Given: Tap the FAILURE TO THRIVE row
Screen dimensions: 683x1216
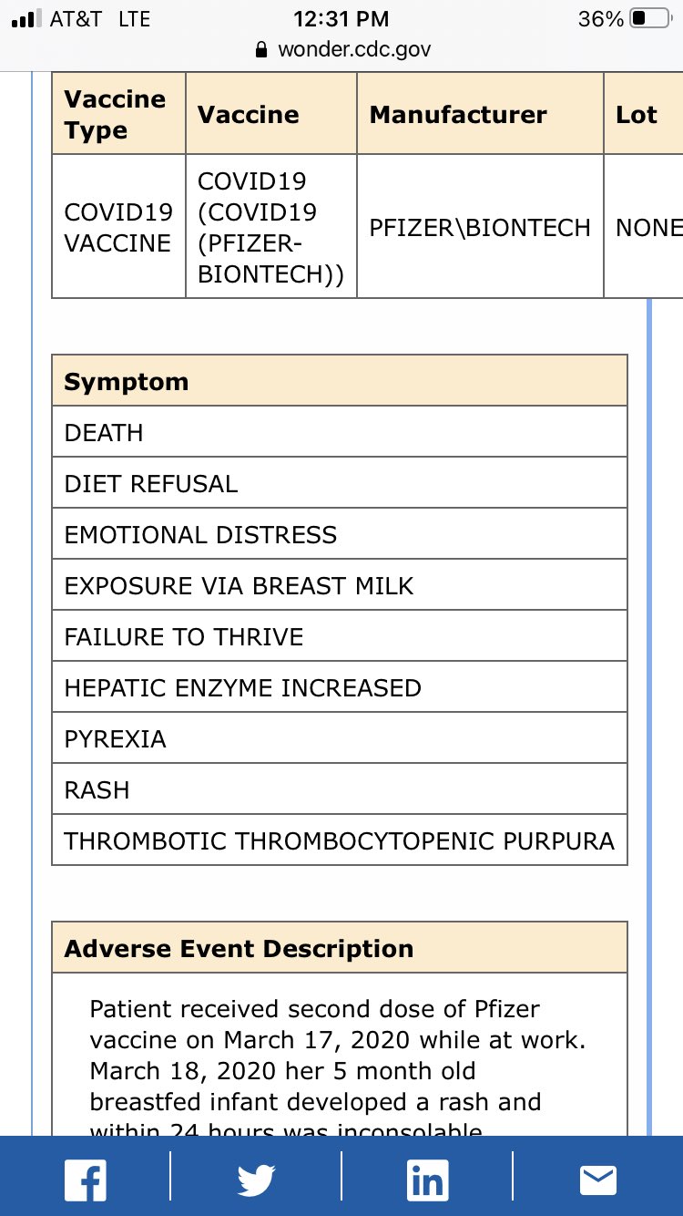Looking at the screenshot, I should (x=340, y=636).
